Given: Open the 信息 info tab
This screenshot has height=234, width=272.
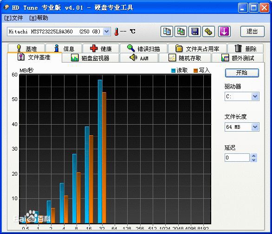Looking at the screenshot, I should 64,49.
